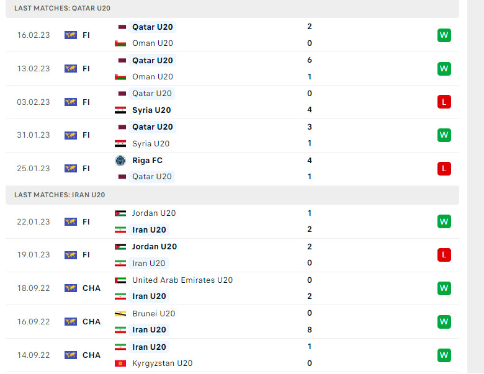This screenshot has height=374, width=484.
Task: Open the United Arab Emirates U20 team link
Action: 182,280
